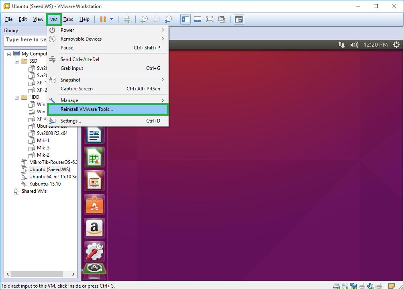Select Capture Screen from the VM menu
The image size is (404, 290).
tap(108, 89)
